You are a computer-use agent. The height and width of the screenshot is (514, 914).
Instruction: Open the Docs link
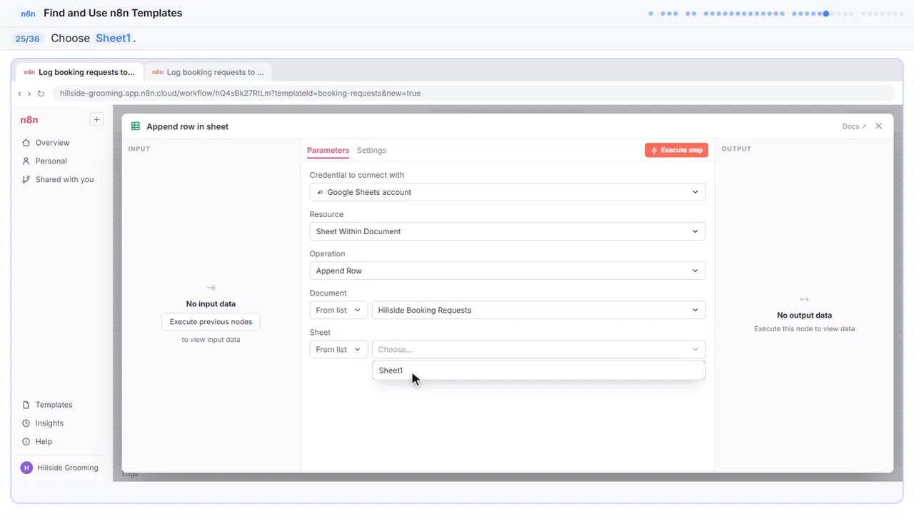point(854,126)
